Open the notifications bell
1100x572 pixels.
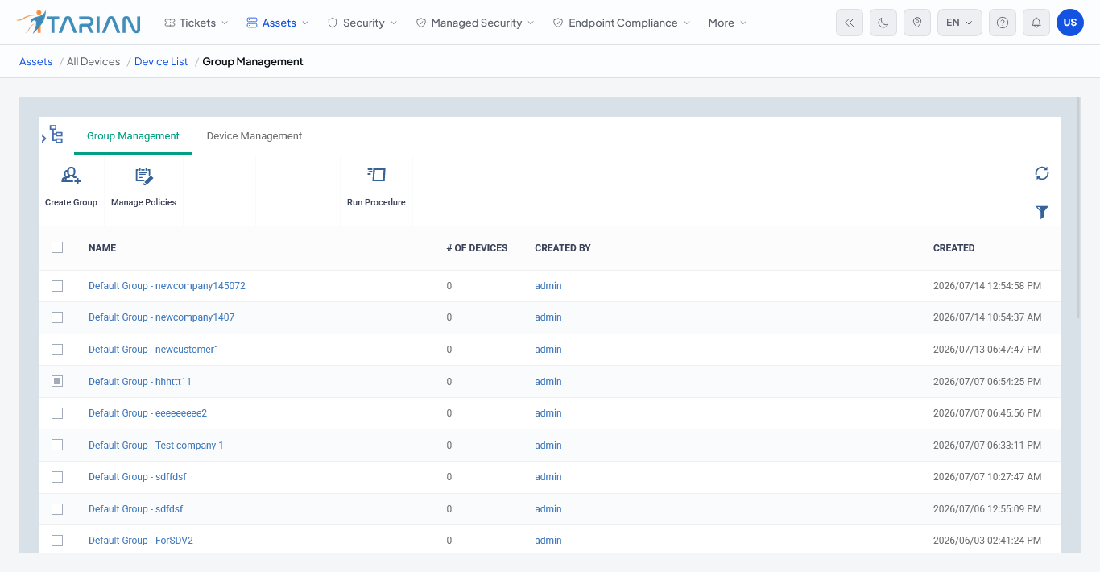pyautogui.click(x=1036, y=23)
